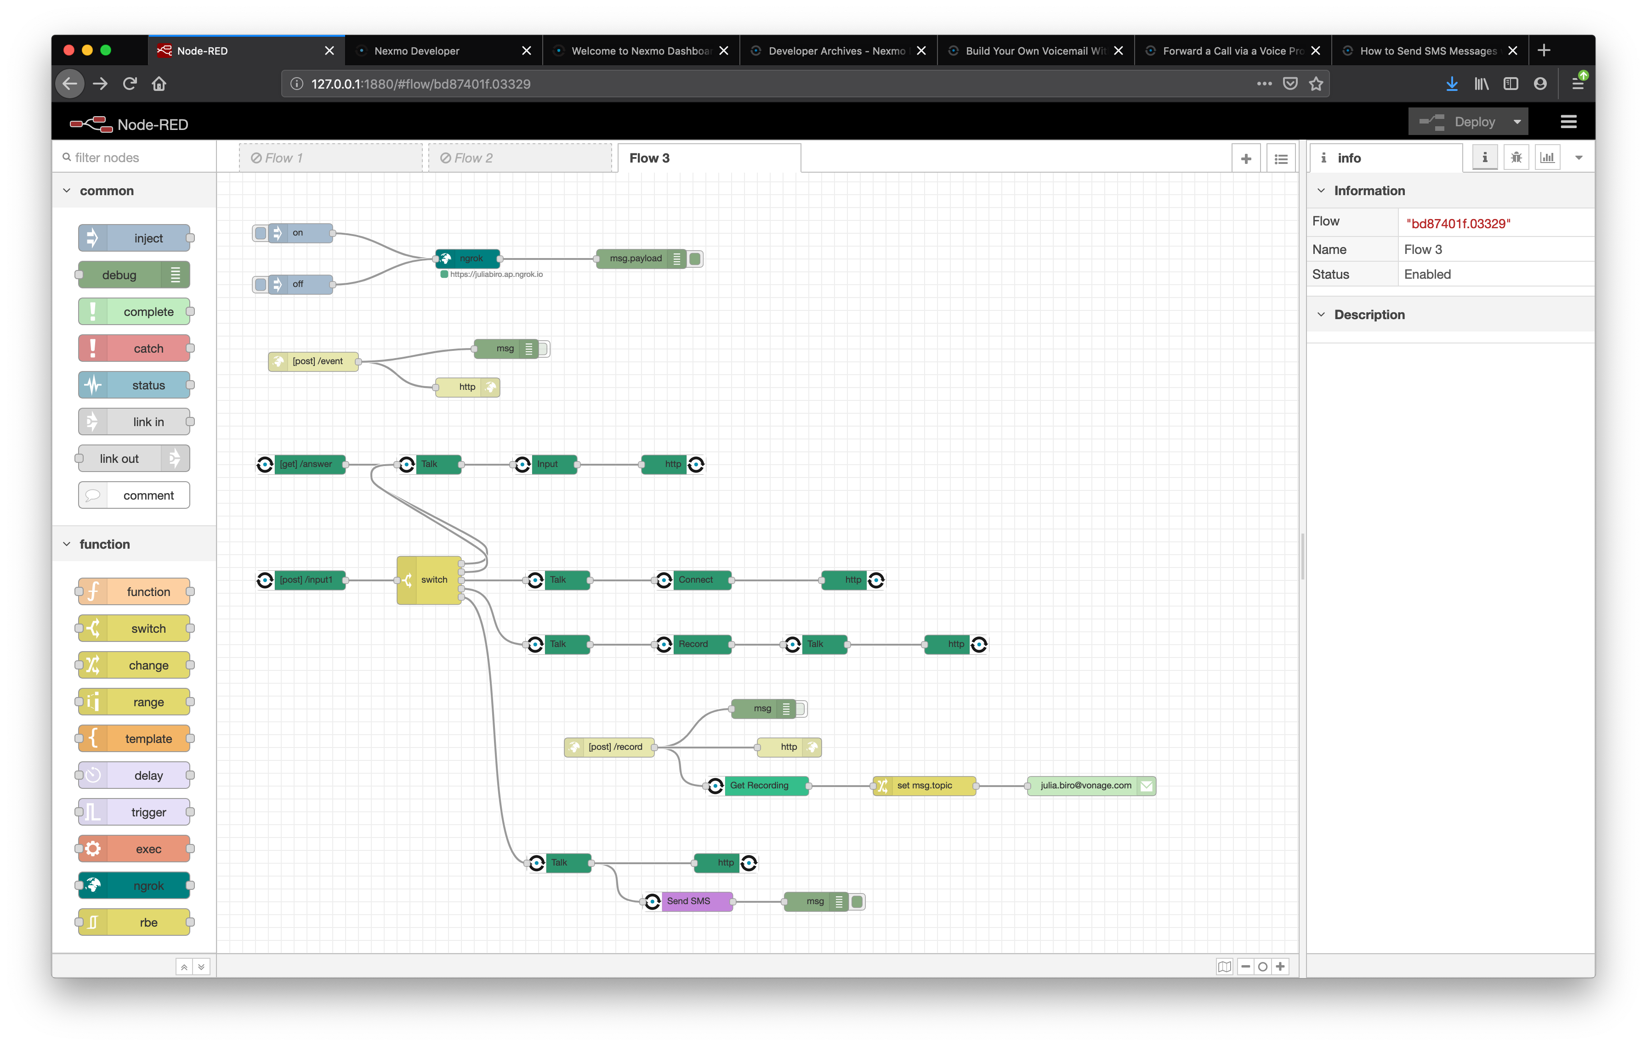
Task: Click the Deploy button
Action: tap(1458, 122)
